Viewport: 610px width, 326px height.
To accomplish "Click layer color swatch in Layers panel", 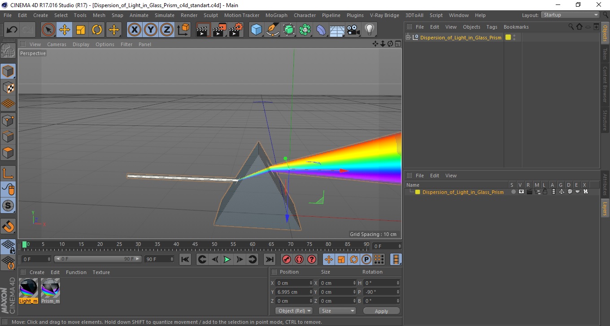I will 418,192.
